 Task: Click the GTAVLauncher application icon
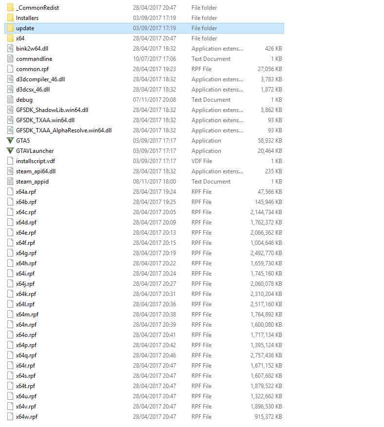pyautogui.click(x=10, y=151)
